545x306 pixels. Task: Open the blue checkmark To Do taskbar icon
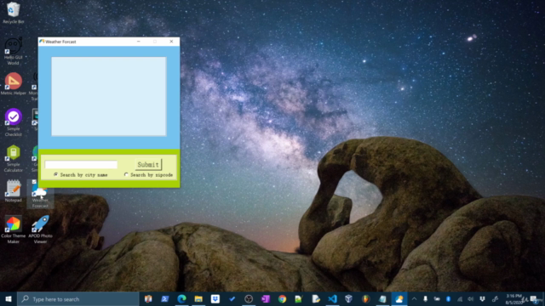coord(232,298)
